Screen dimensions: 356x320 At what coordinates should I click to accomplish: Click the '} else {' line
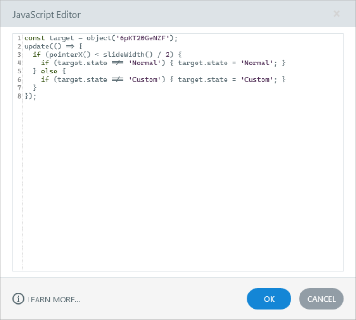coord(49,71)
